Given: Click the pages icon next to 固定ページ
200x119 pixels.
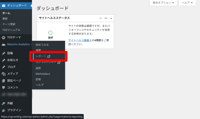Looking at the screenshot, I should click(4, 81).
